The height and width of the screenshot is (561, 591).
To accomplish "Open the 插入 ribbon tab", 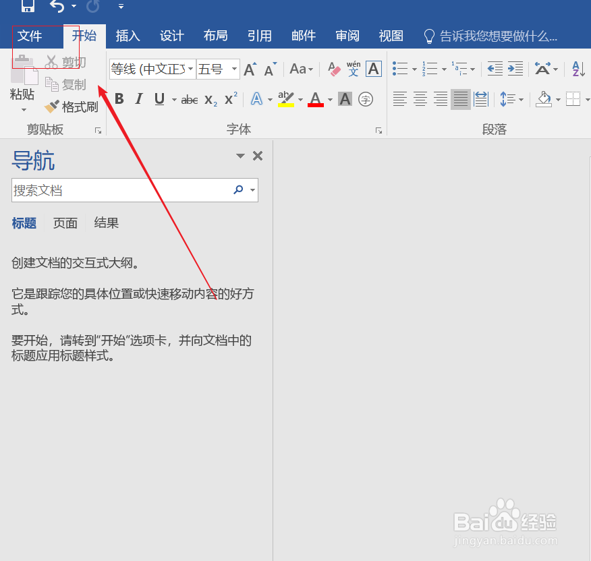I will click(x=128, y=36).
